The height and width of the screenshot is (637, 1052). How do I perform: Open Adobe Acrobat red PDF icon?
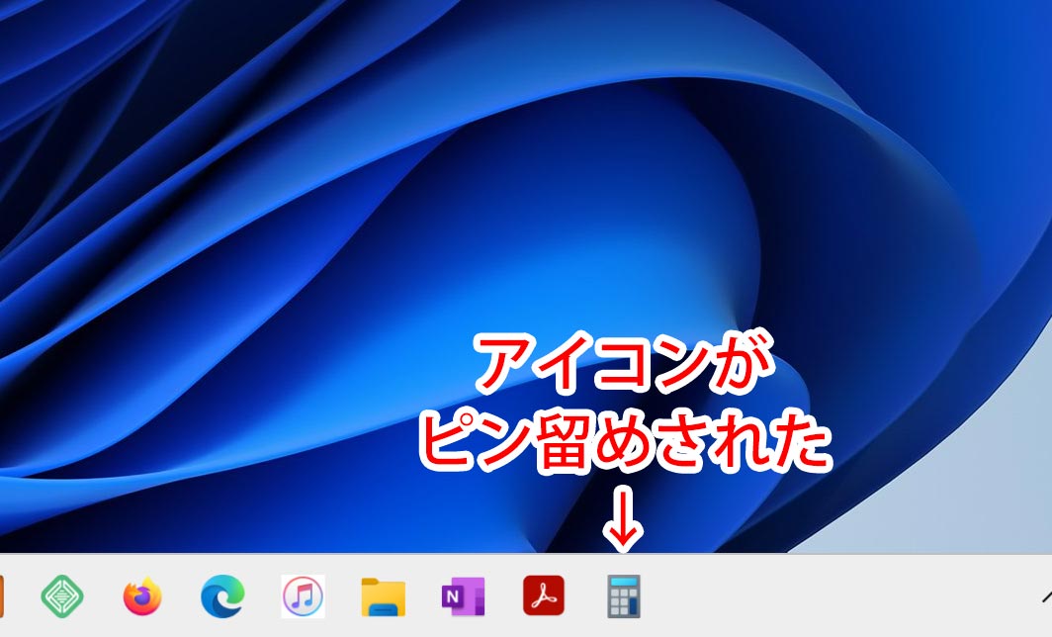point(543,596)
